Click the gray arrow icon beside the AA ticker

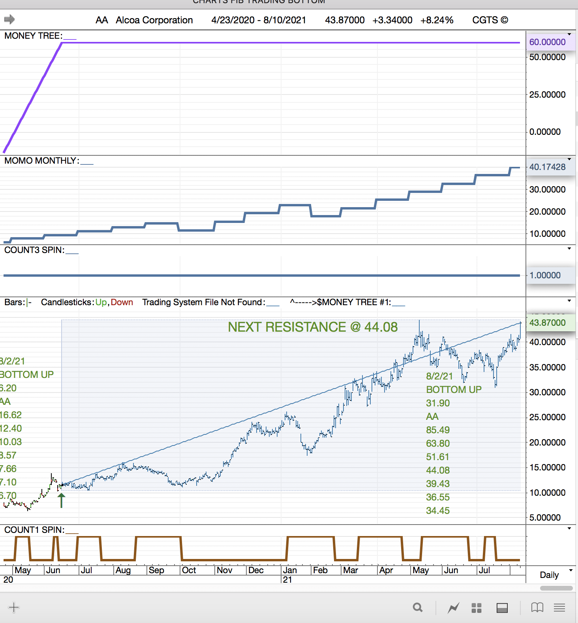click(9, 19)
